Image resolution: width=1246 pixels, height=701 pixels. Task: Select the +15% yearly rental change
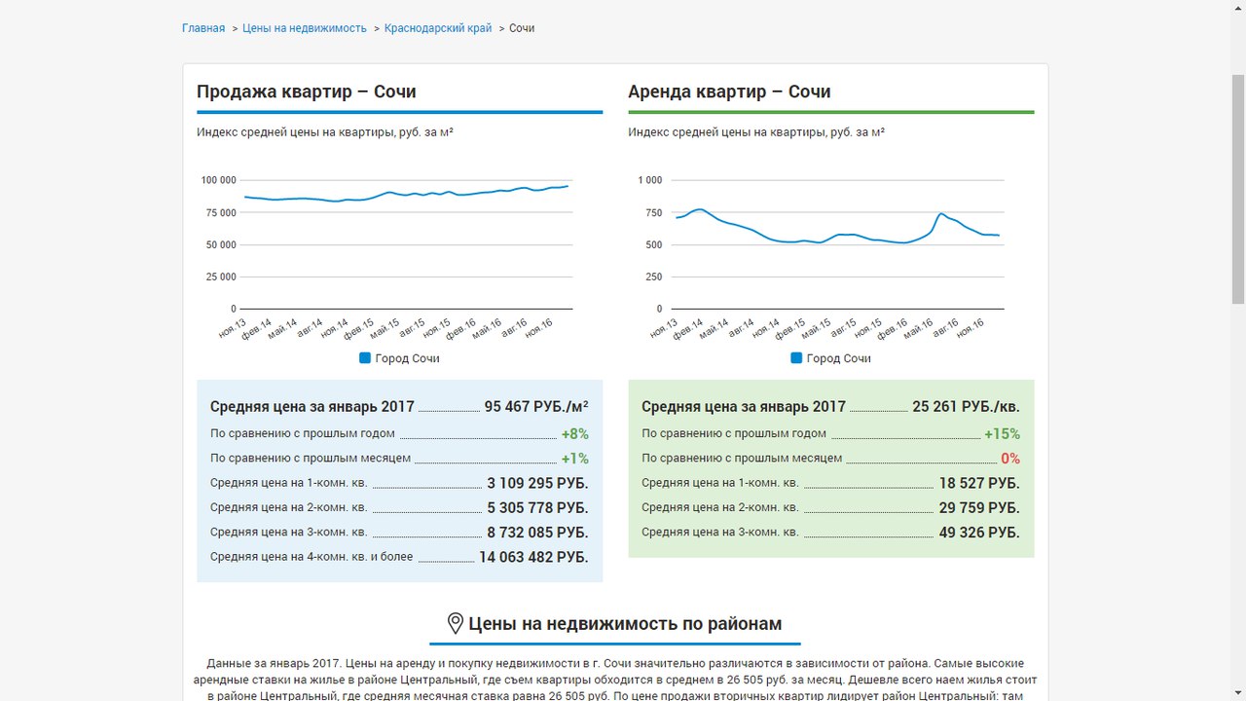1002,434
